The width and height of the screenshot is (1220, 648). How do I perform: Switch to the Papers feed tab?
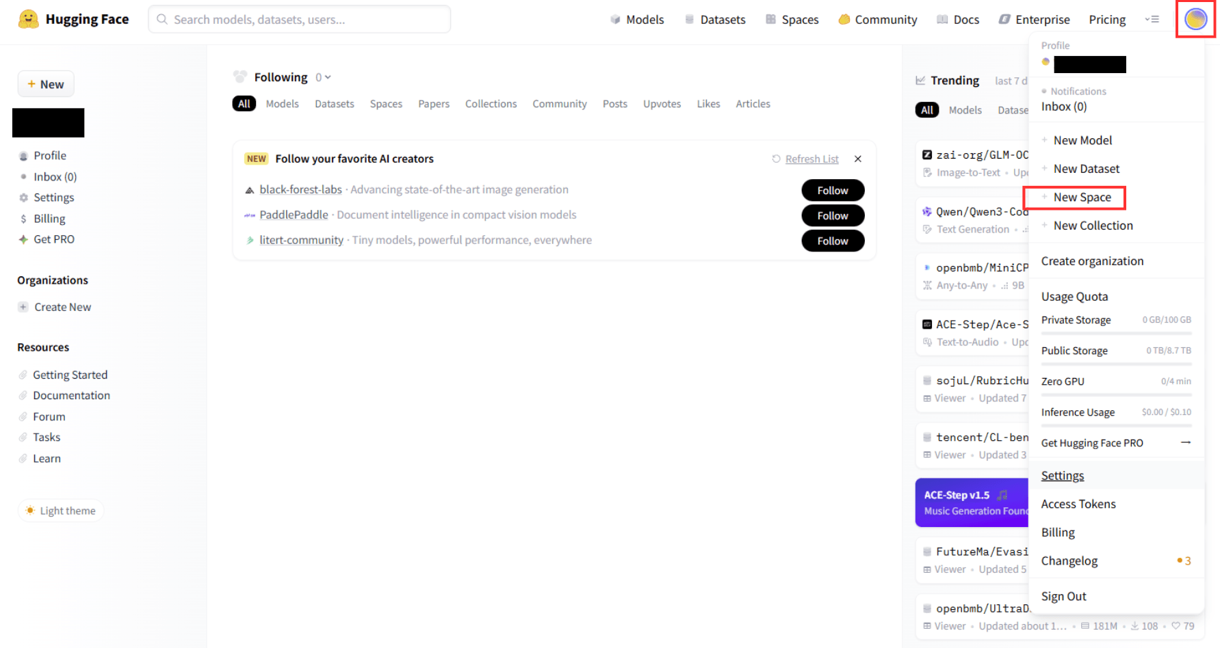click(433, 104)
